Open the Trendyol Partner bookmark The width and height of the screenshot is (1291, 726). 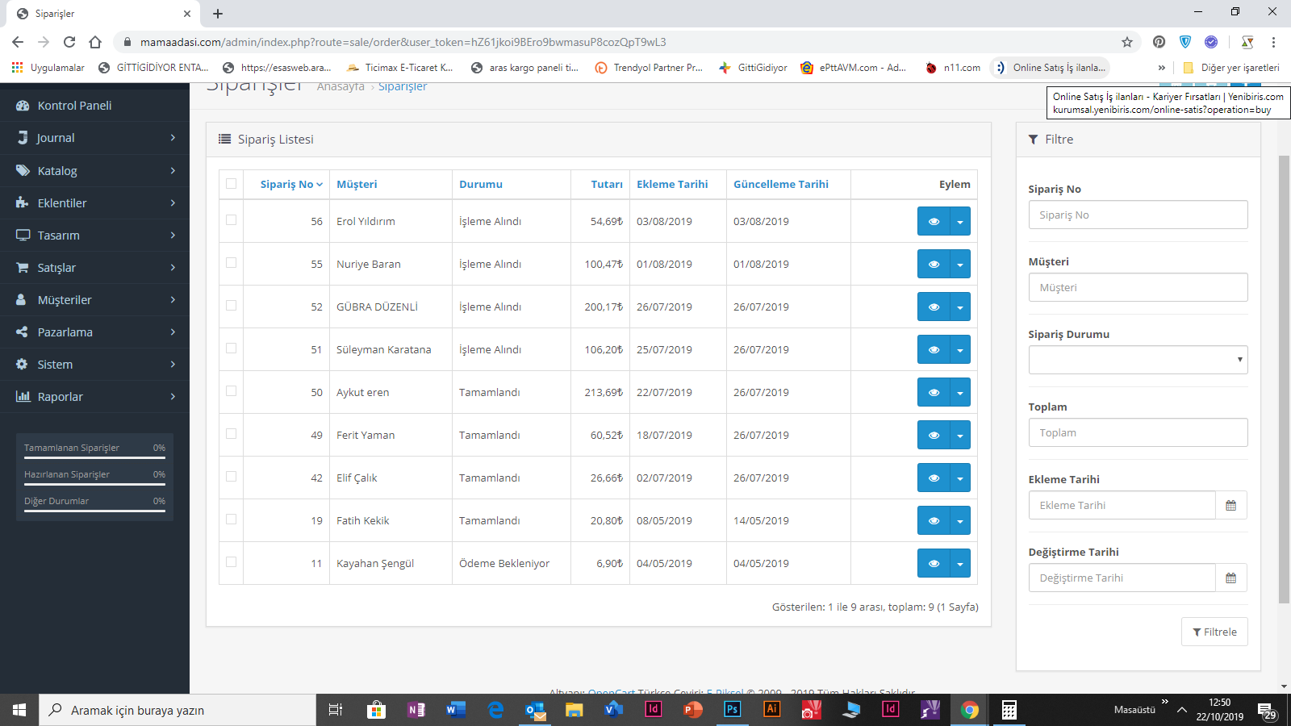650,68
